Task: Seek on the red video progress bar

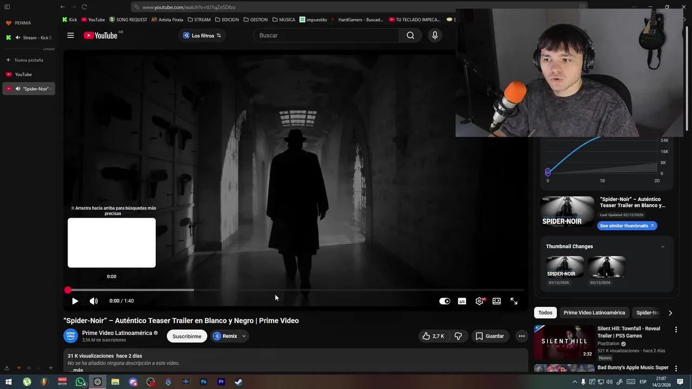Action: pyautogui.click(x=295, y=290)
